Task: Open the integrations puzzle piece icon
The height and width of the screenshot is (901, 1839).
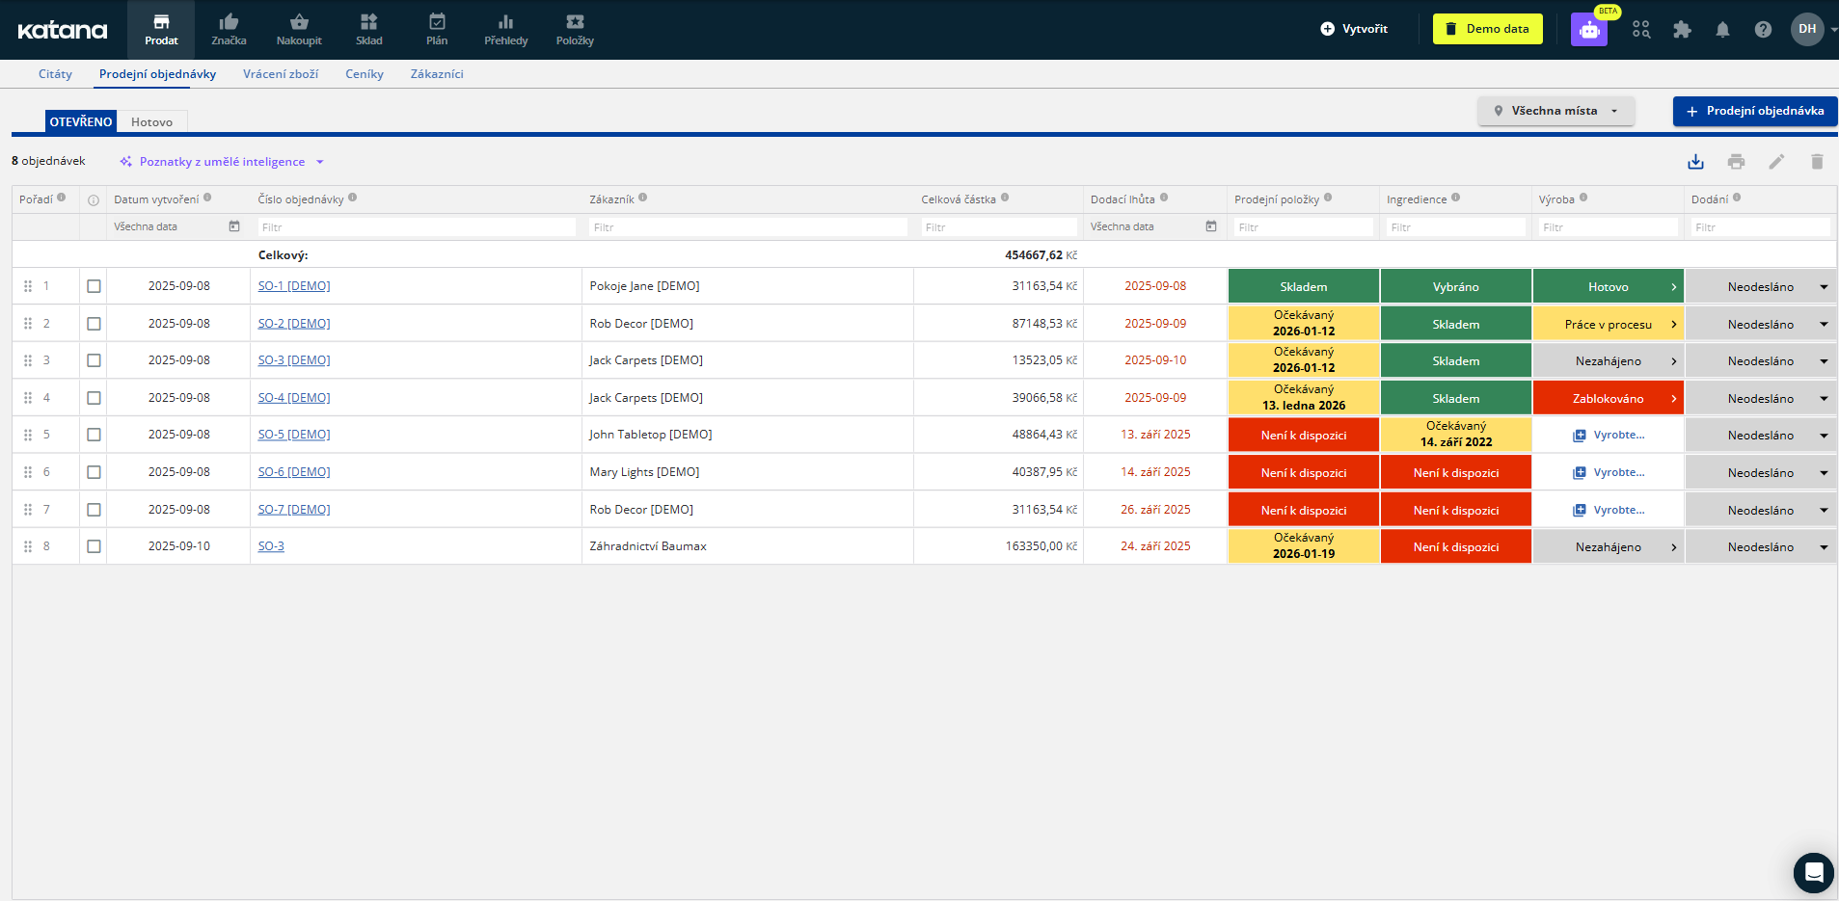Action: [x=1682, y=30]
